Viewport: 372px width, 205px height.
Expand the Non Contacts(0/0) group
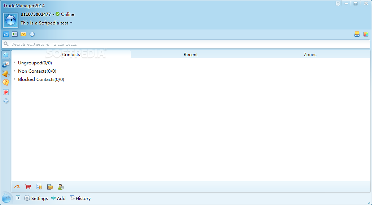14,71
